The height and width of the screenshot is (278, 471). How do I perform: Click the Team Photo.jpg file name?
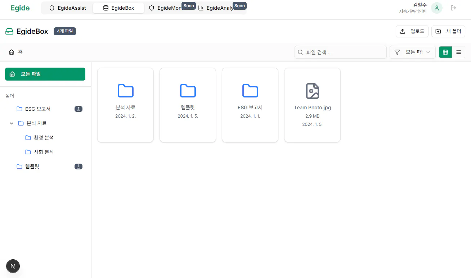tap(313, 108)
